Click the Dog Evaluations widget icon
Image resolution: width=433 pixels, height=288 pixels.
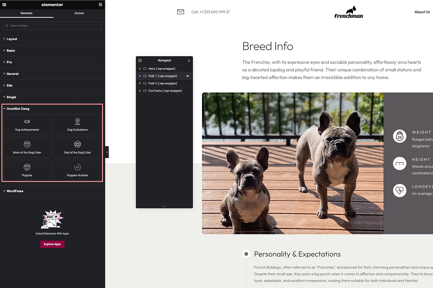[78, 122]
